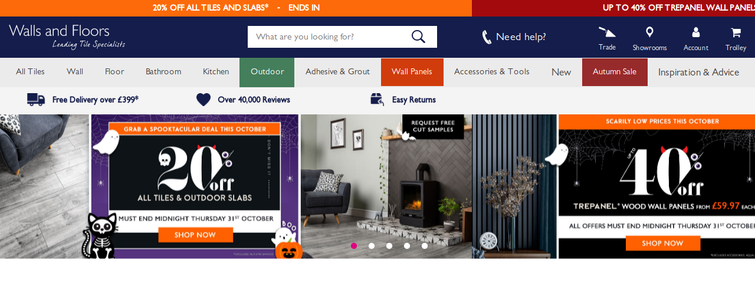Image resolution: width=755 pixels, height=283 pixels.
Task: Click Shop Now on 20% off banner
Action: tap(195, 235)
